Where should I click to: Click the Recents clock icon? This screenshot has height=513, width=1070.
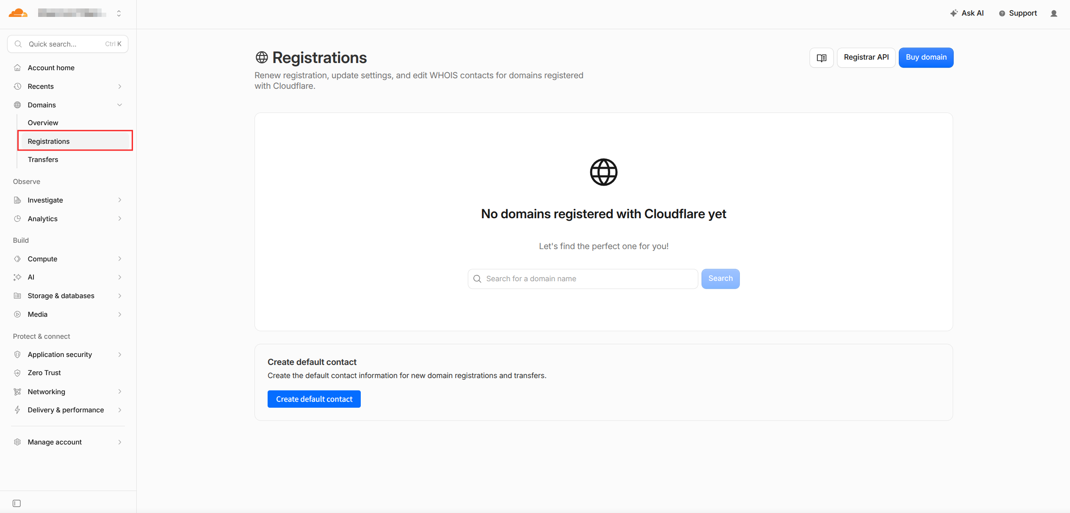point(17,86)
